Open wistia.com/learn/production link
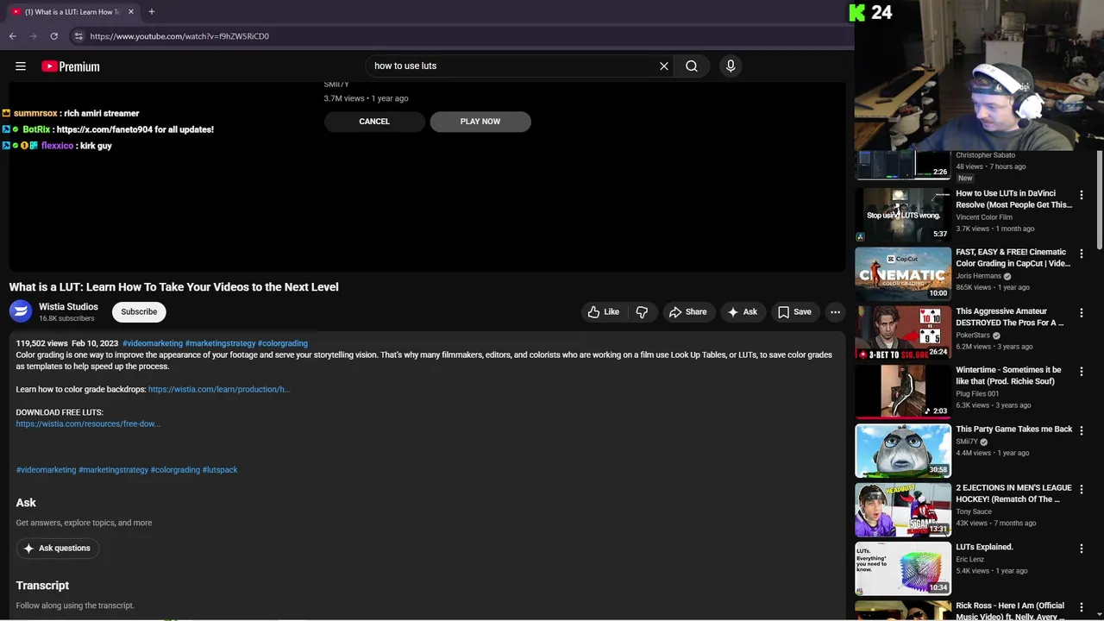1104x621 pixels. [219, 389]
